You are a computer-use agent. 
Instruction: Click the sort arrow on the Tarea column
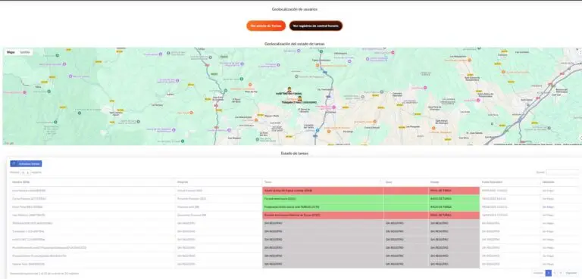(380, 182)
